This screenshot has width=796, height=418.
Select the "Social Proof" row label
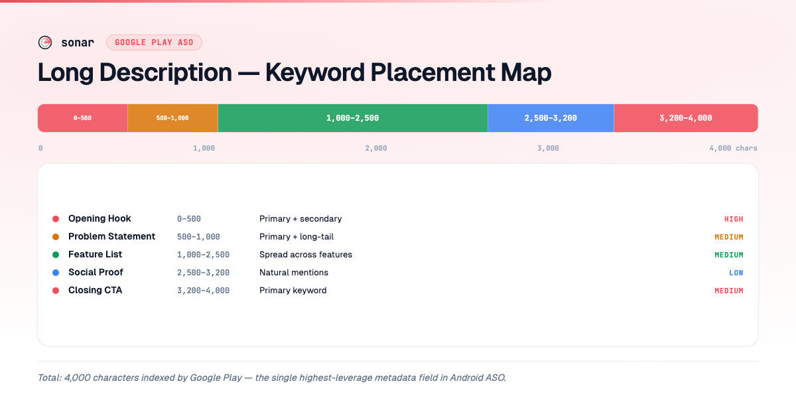(x=96, y=273)
